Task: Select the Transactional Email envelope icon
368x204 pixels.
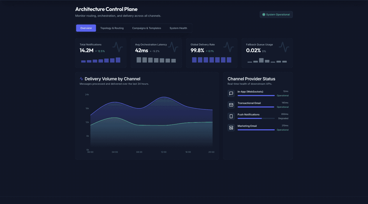Action: [x=231, y=105]
